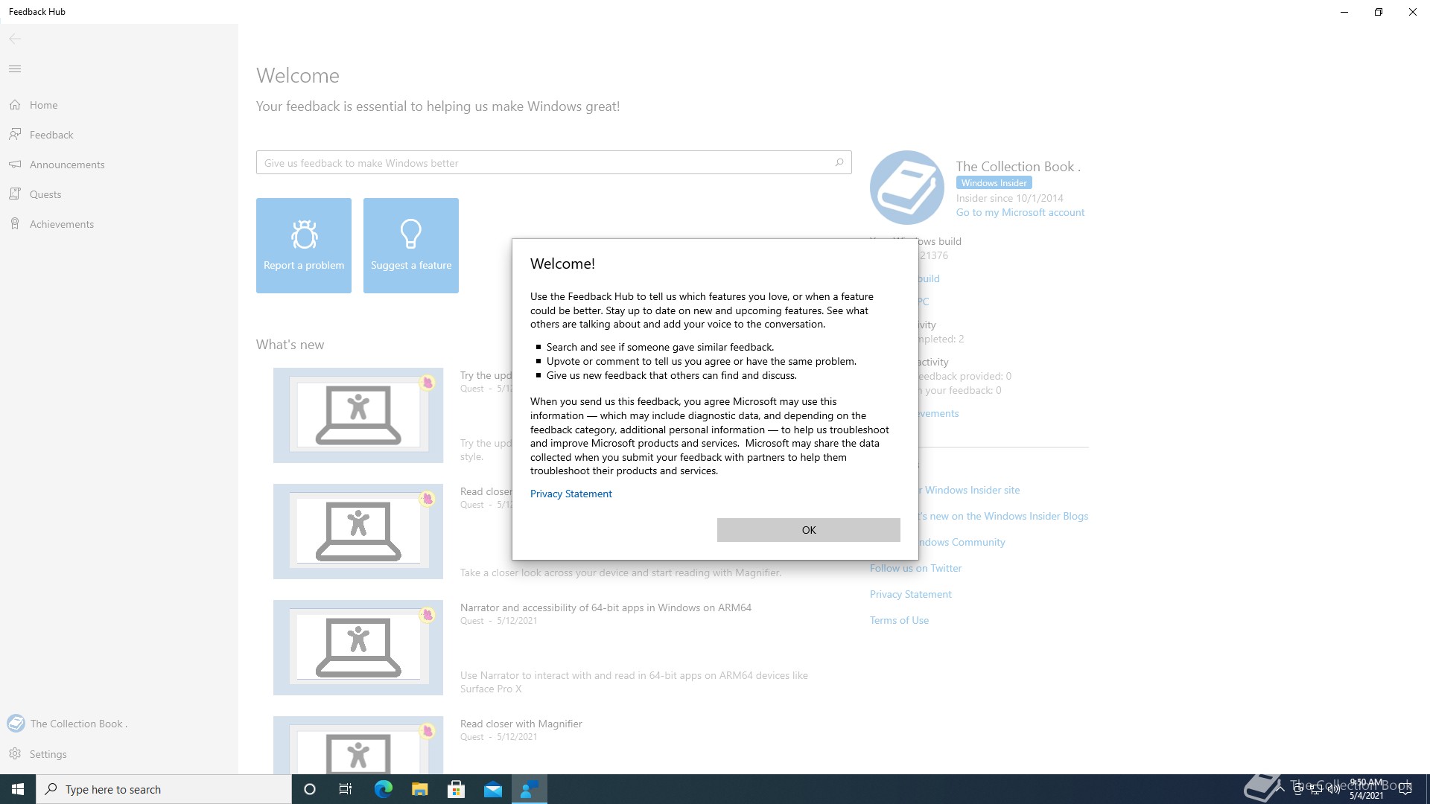Click the second What's new quest thumbnail
The width and height of the screenshot is (1430, 804).
358,532
